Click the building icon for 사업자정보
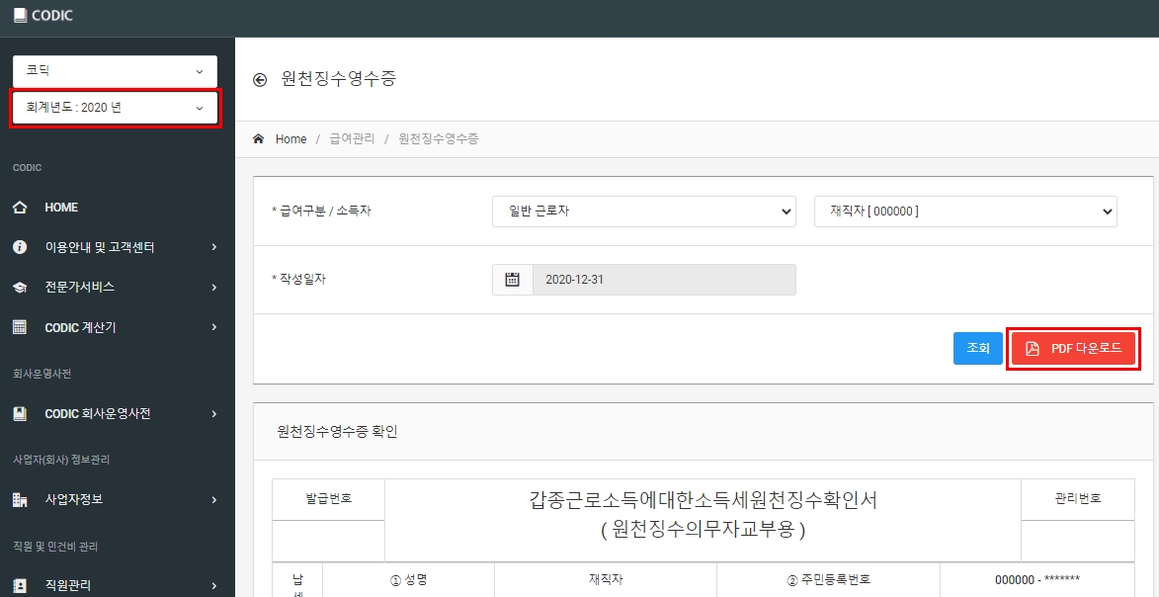This screenshot has width=1159, height=597. pyautogui.click(x=20, y=499)
